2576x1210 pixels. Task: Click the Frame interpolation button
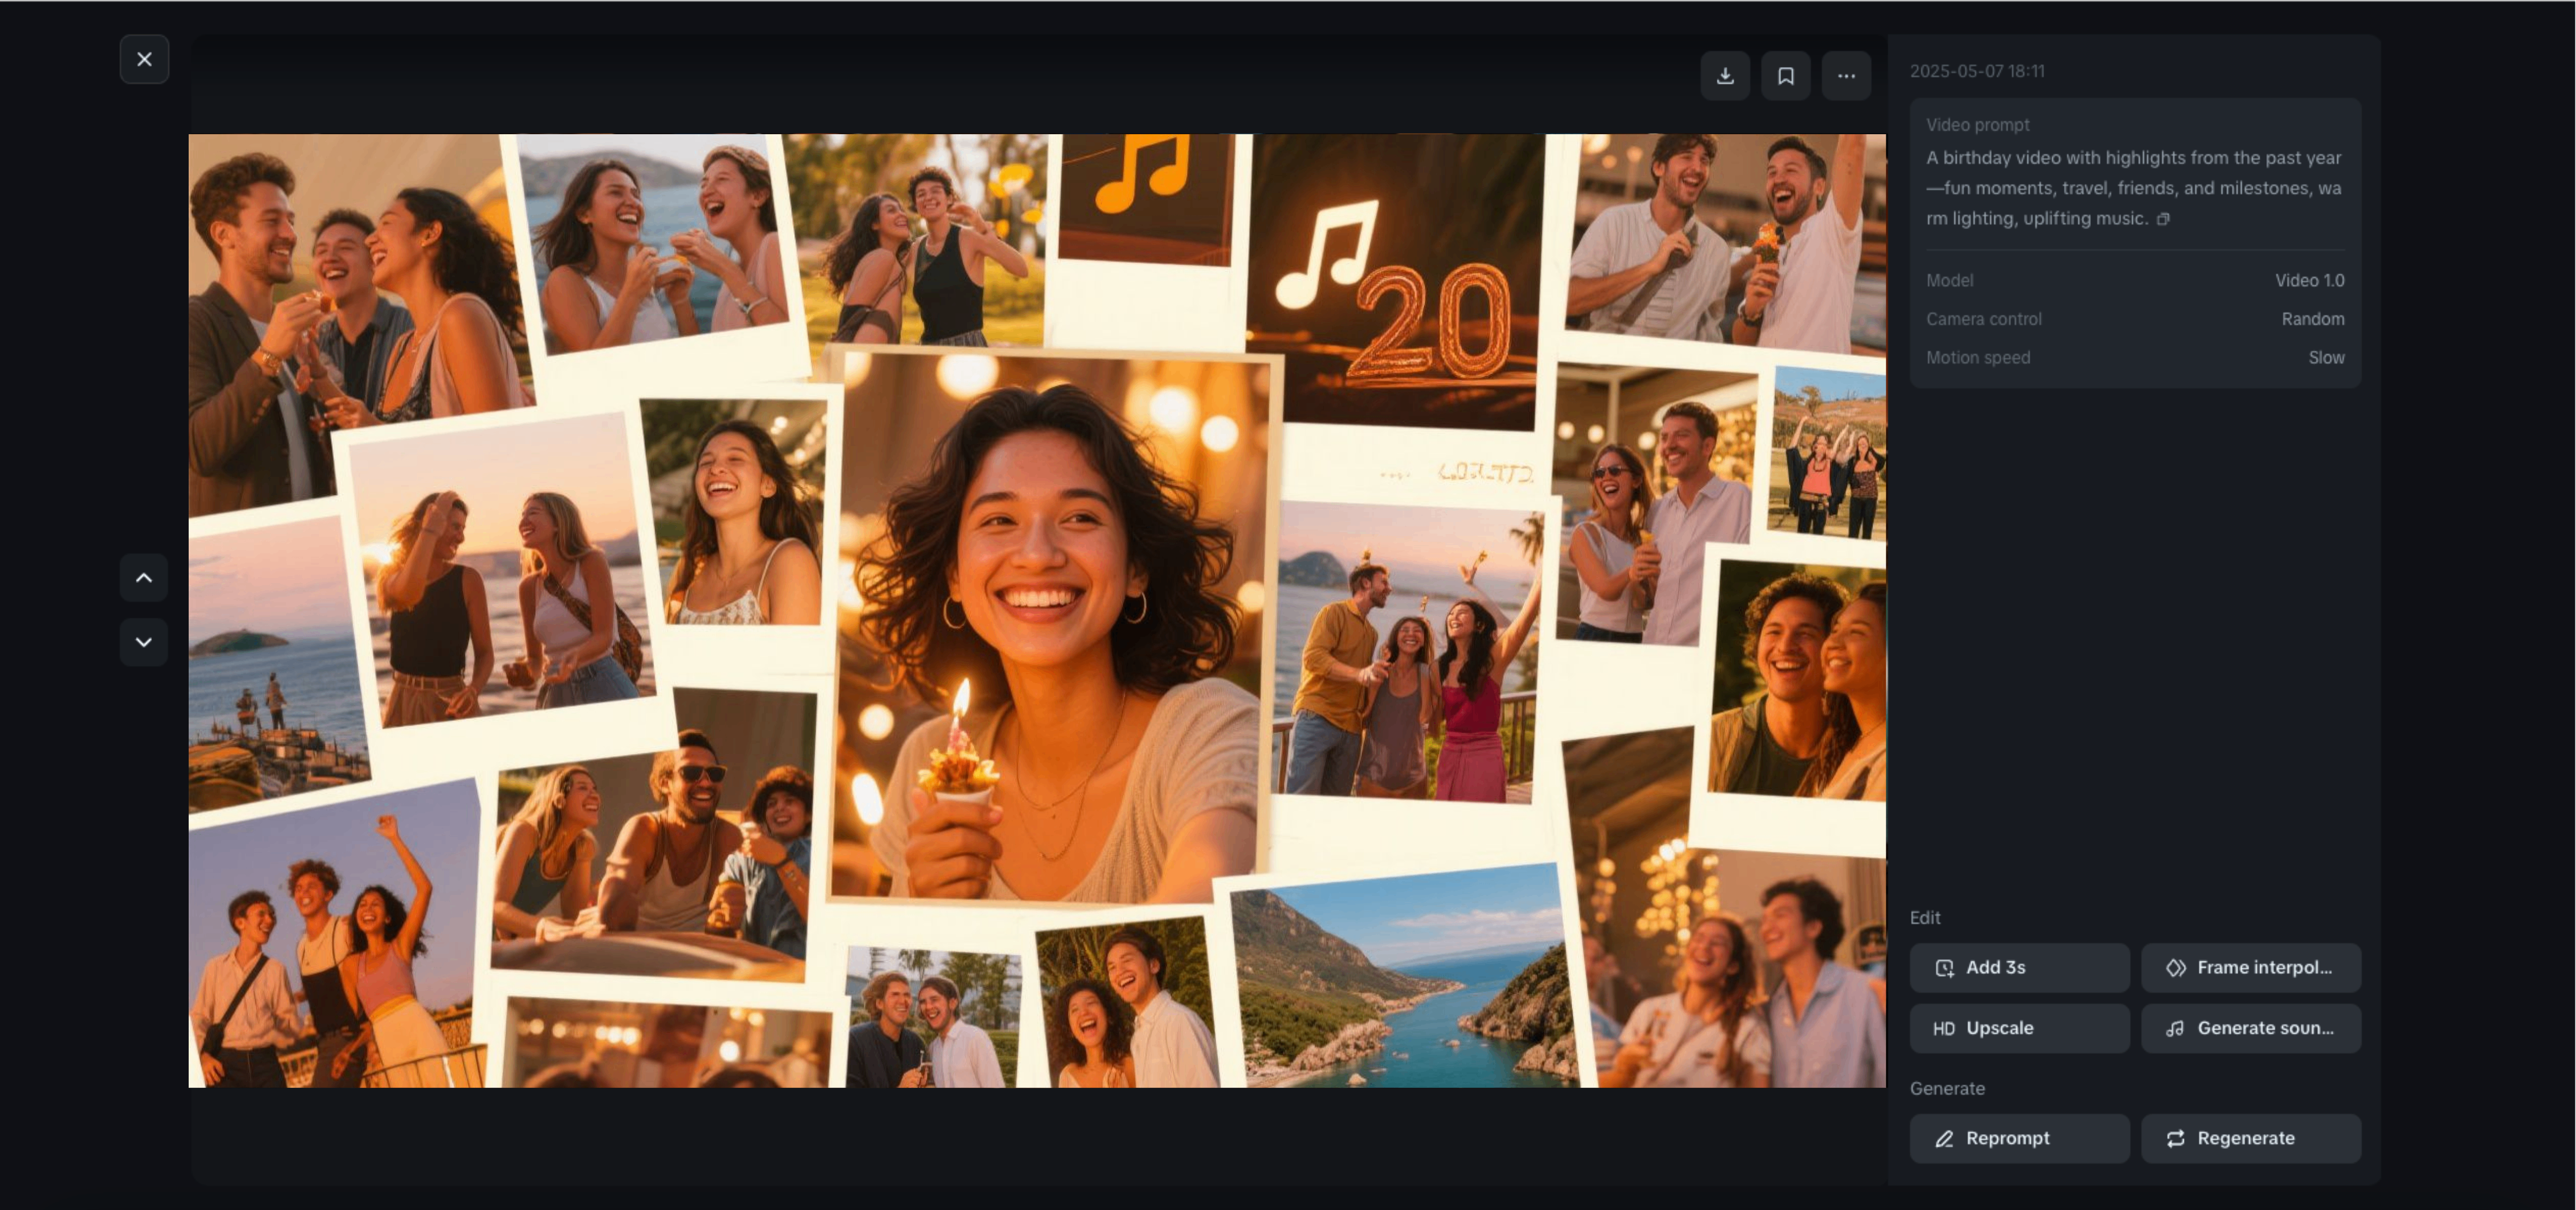(x=2250, y=967)
